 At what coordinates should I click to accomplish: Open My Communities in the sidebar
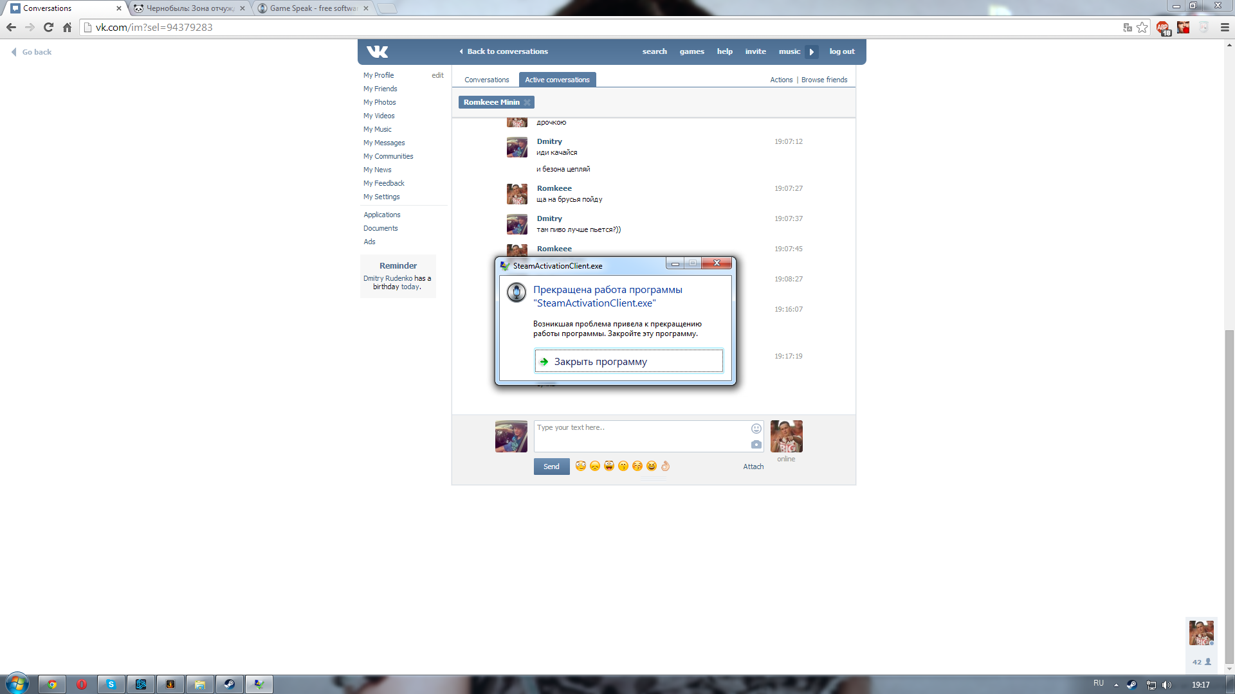(388, 156)
